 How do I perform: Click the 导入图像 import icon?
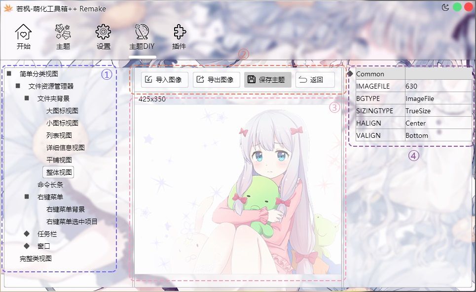tap(148, 79)
